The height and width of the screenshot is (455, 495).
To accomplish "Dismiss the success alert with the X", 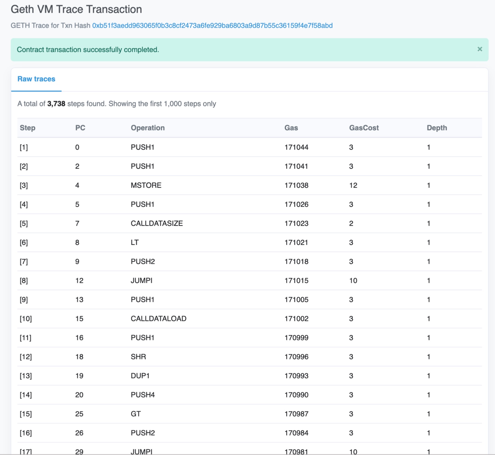I will pos(480,49).
